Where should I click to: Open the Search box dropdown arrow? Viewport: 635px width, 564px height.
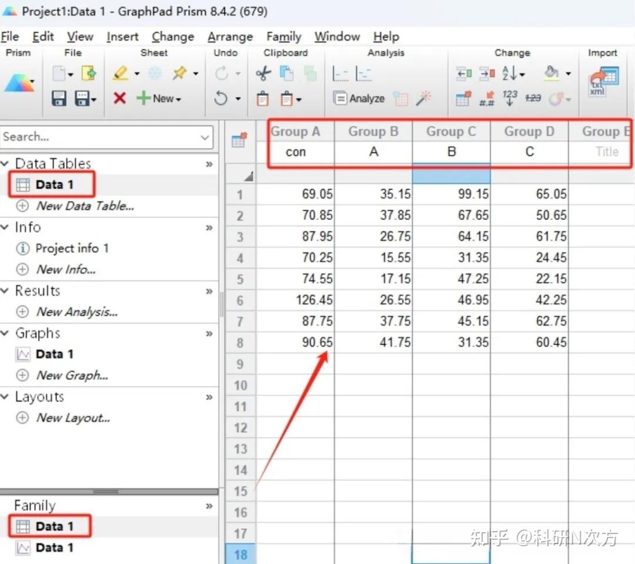click(205, 138)
